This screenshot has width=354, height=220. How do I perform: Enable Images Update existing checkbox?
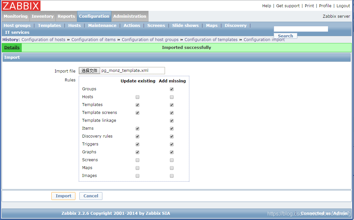click(138, 176)
